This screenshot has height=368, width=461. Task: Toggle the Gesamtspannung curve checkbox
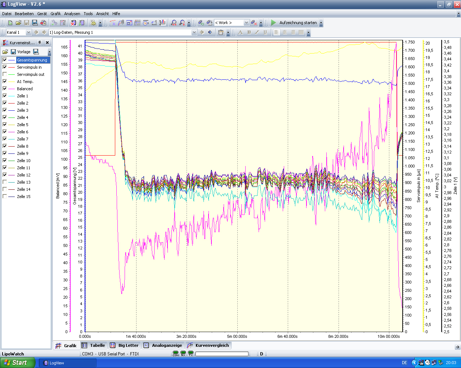coord(5,60)
